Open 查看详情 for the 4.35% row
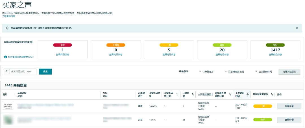The width and height of the screenshot is (305, 128). point(289,120)
